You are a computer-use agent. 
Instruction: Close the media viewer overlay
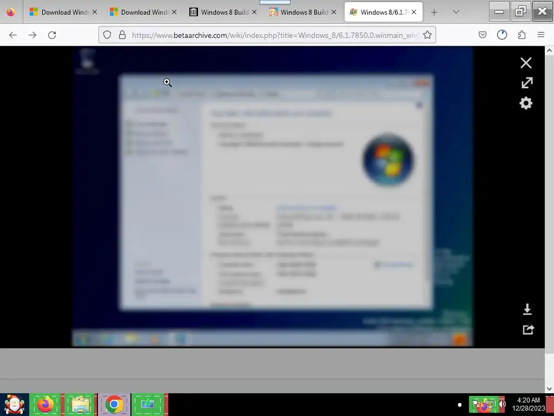tap(526, 63)
